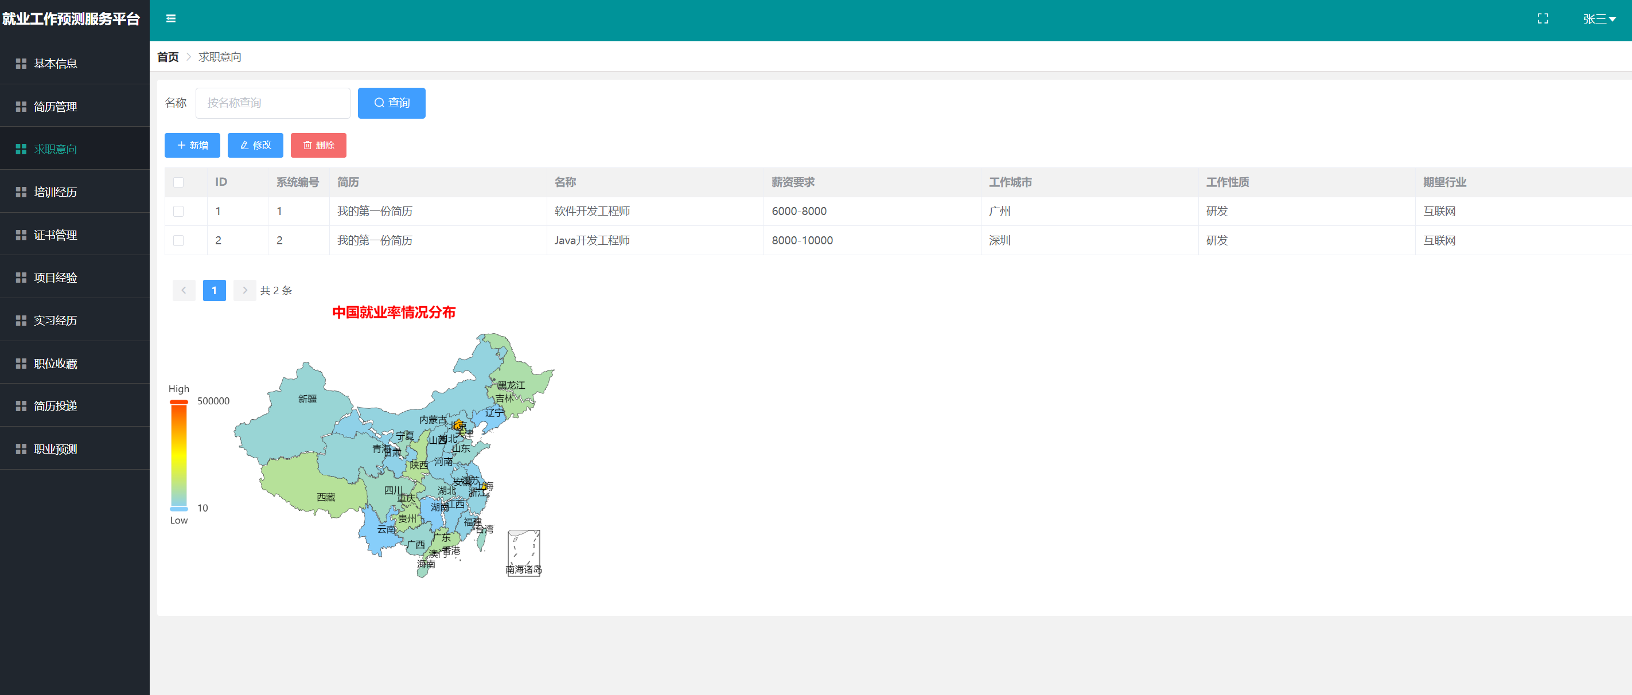1632x695 pixels.
Task: Check the row for 软件开发工程师
Action: tap(178, 211)
